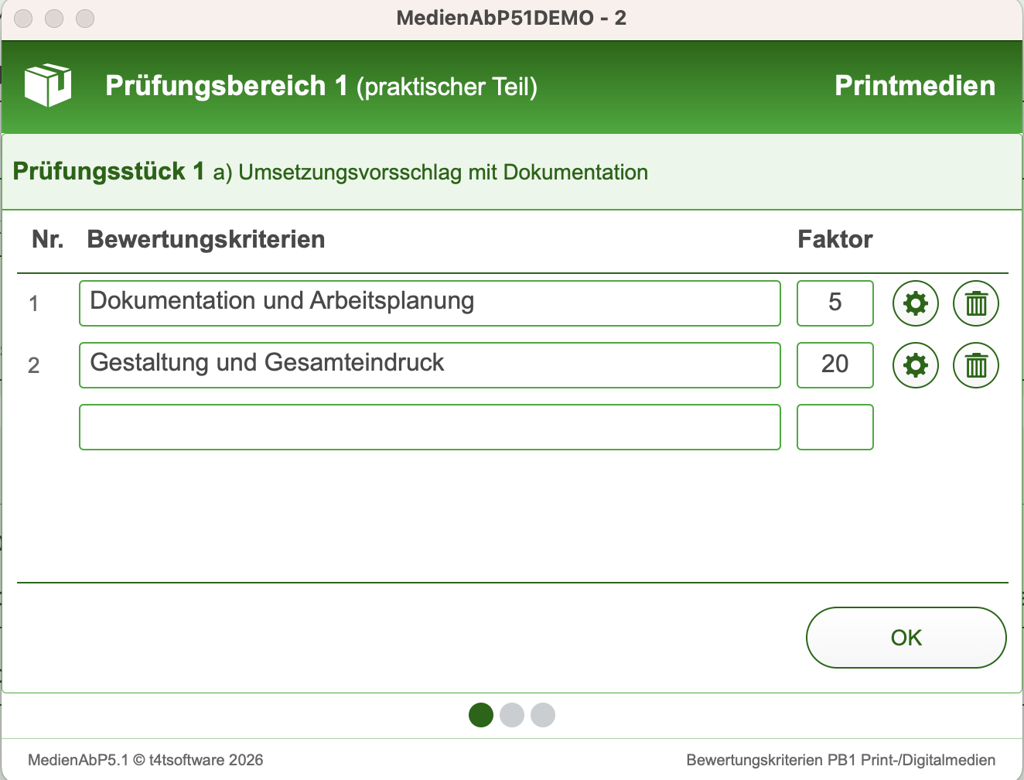Open settings gear for Dokumentation und Arbeitsplanung
Viewport: 1024px width, 780px height.
point(915,303)
